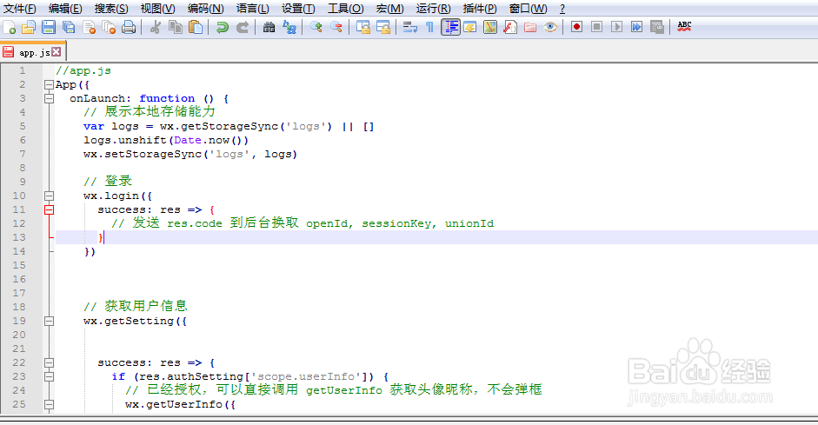Viewport: 818px width, 425px height.
Task: Open the 编辑(E) menu
Action: point(65,9)
